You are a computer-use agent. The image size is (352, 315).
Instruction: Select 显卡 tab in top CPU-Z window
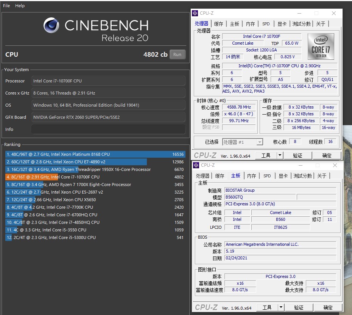tap(282, 24)
